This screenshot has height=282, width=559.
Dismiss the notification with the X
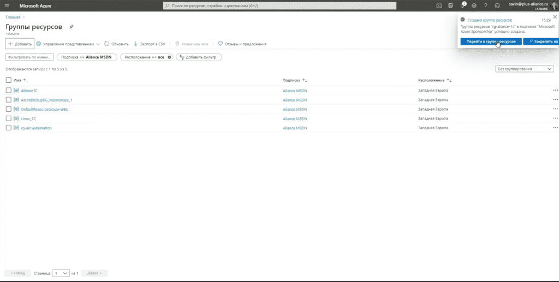(555, 17)
